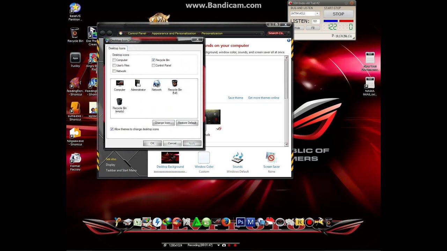Open the CCleaner icon in the dock
Image resolution: width=447 pixels, height=251 pixels.
click(176, 222)
